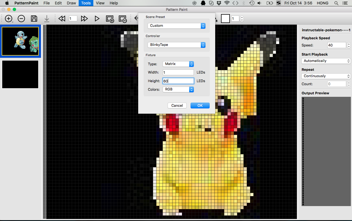This screenshot has width=352, height=221.
Task: Click the repeat Count input field
Action: click(337, 84)
